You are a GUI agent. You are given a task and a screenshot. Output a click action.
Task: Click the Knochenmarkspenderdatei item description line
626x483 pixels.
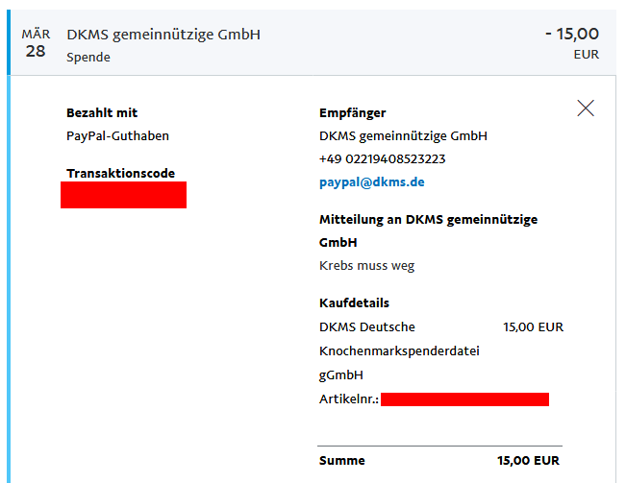[x=399, y=351]
